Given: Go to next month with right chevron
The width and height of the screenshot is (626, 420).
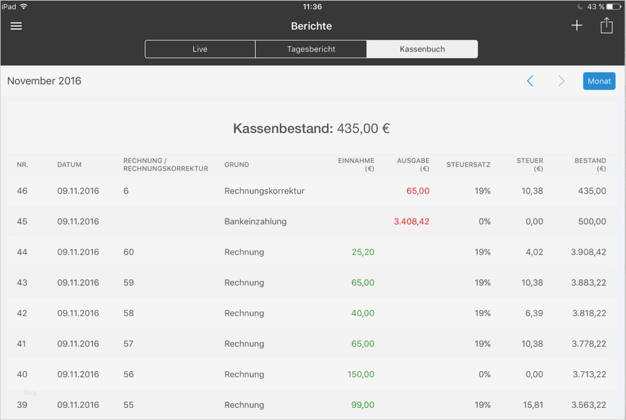Looking at the screenshot, I should point(561,81).
